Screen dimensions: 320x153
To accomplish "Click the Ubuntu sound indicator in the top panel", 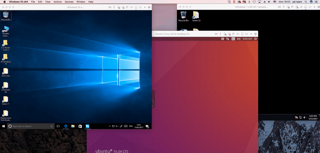I will point(239,39).
